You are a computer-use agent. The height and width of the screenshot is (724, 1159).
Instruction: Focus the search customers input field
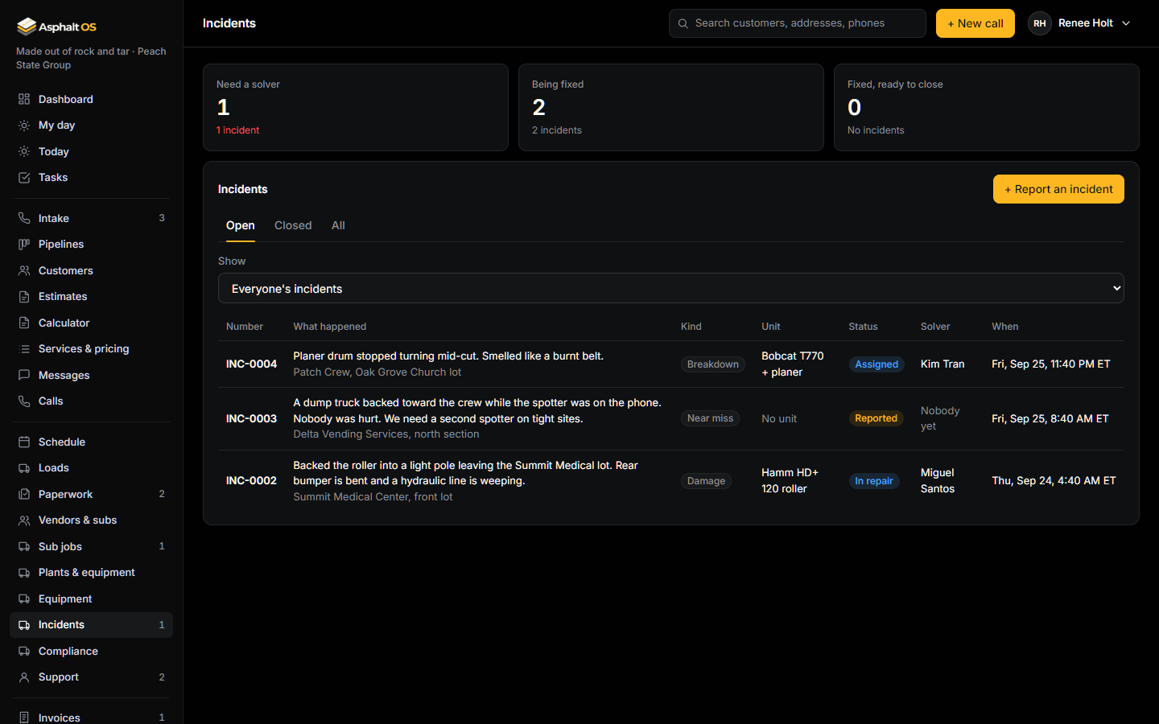(798, 23)
